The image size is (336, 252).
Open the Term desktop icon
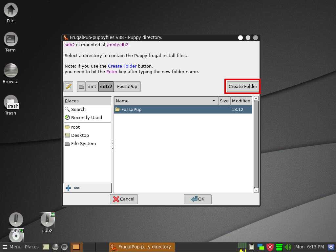click(10, 39)
